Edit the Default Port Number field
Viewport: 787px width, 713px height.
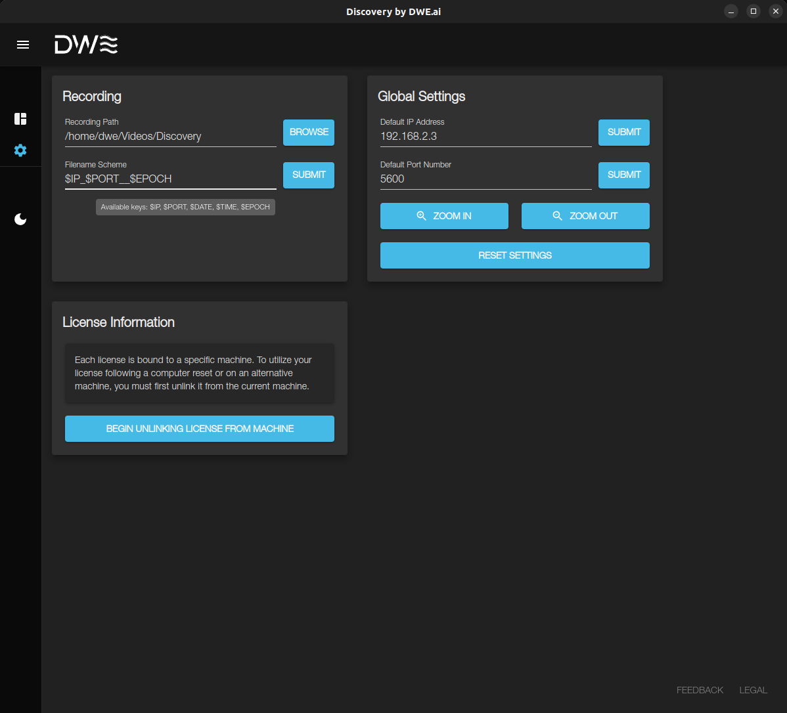pyautogui.click(x=486, y=179)
